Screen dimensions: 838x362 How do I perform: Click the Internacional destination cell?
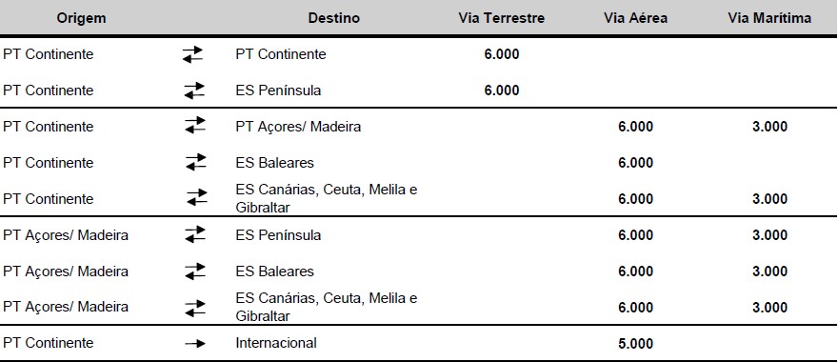tap(276, 343)
